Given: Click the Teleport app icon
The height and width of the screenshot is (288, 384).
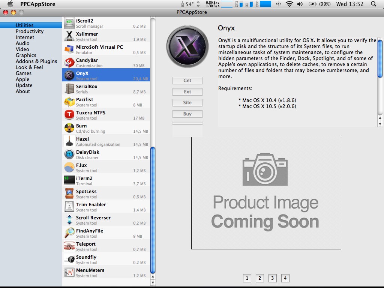Looking at the screenshot, I should 69,246.
